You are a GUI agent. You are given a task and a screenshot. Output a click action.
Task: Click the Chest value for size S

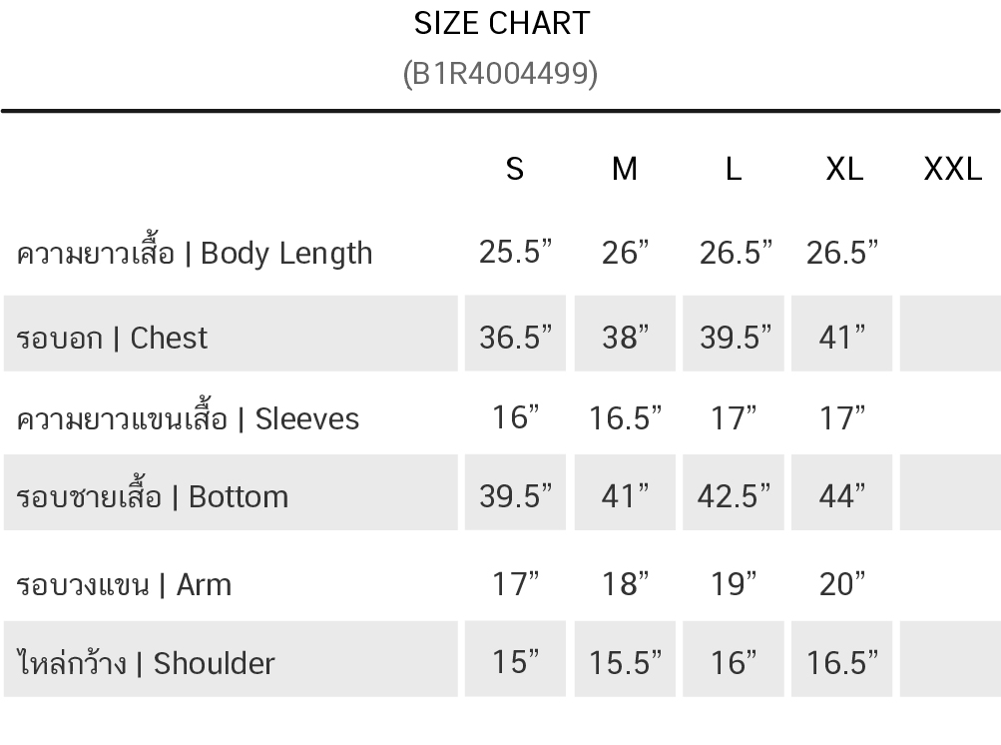tap(515, 338)
